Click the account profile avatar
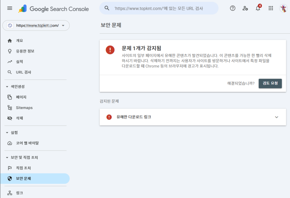Viewport: 290px width, 198px height. pos(283,8)
